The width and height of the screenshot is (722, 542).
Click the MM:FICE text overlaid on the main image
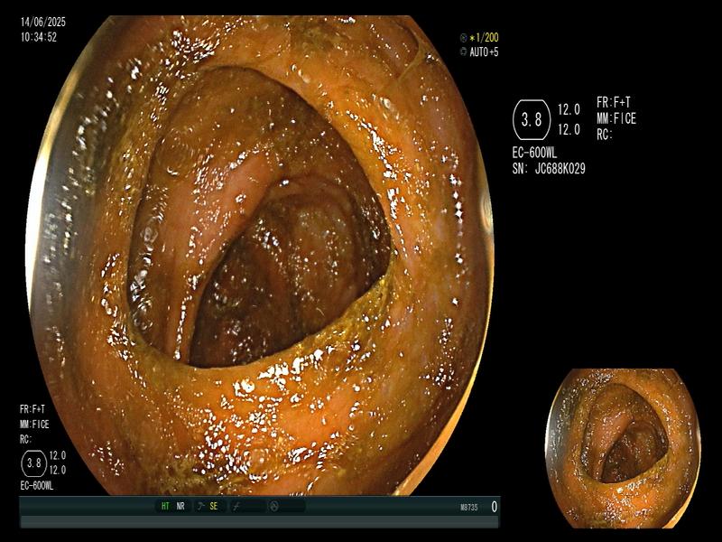(x=34, y=424)
